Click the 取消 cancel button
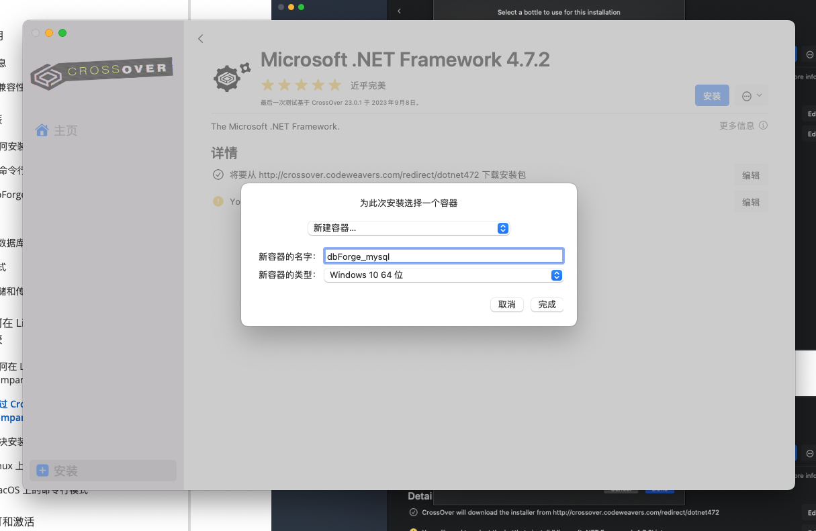The height and width of the screenshot is (531, 816). [507, 305]
